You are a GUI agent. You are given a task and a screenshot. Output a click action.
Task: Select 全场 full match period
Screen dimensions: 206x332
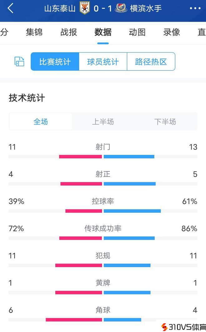(41, 122)
